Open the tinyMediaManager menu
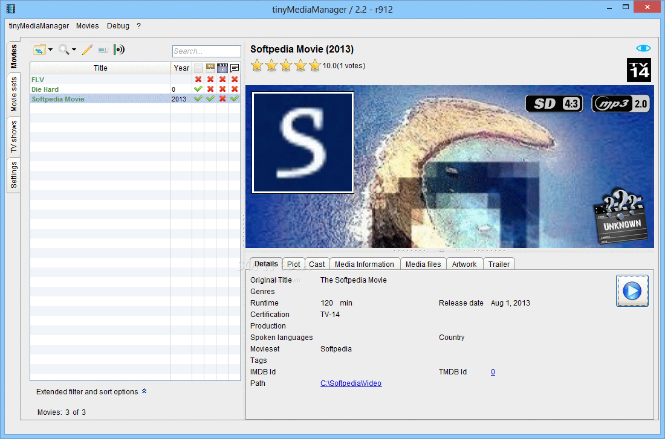The width and height of the screenshot is (665, 439). click(x=39, y=26)
